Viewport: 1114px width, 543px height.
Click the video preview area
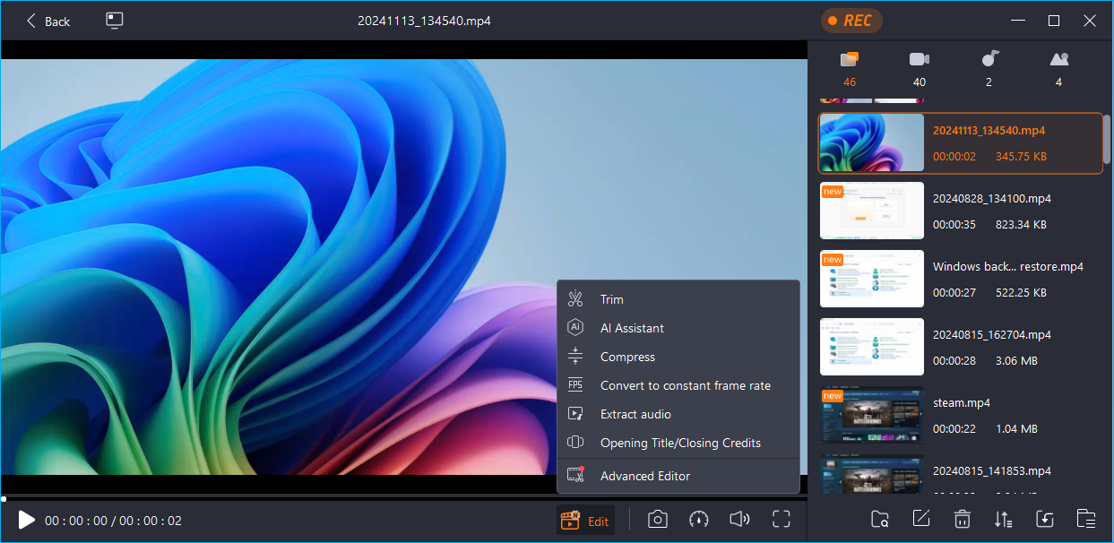pos(403,266)
